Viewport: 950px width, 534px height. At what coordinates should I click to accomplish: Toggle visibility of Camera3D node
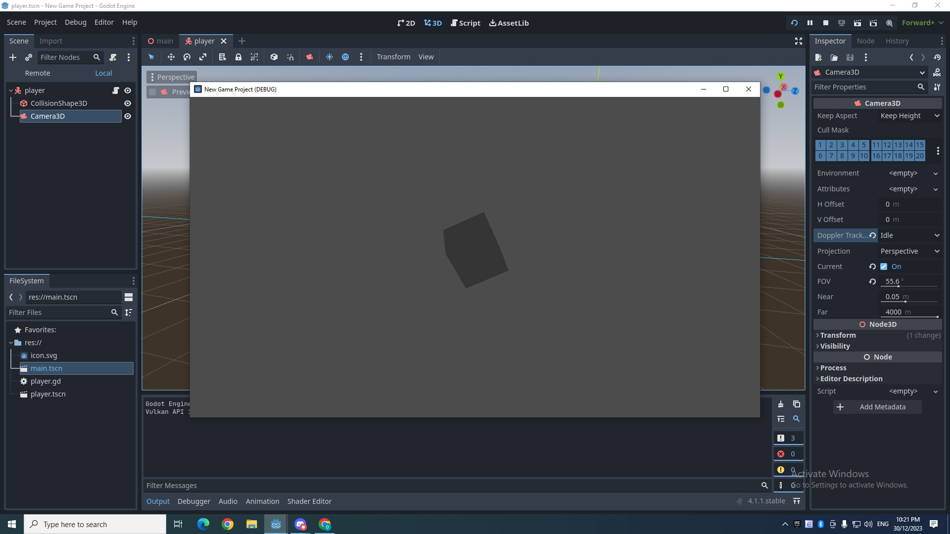(128, 116)
